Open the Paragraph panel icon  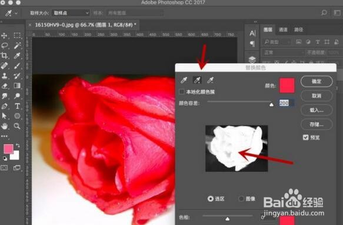pyautogui.click(x=252, y=44)
